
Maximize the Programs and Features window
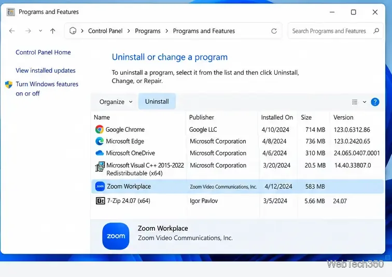353,12
